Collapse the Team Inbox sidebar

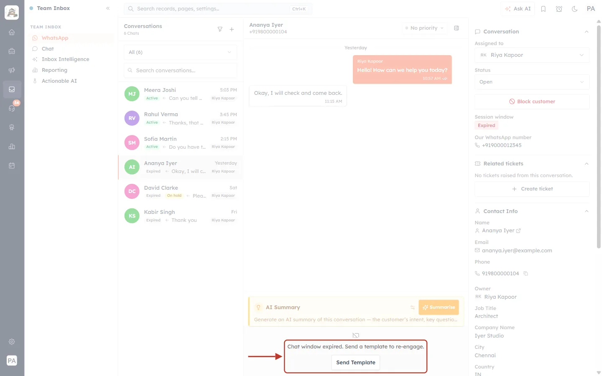pos(108,8)
